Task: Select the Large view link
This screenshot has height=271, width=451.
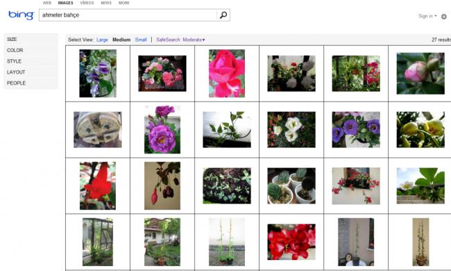Action: tap(102, 40)
